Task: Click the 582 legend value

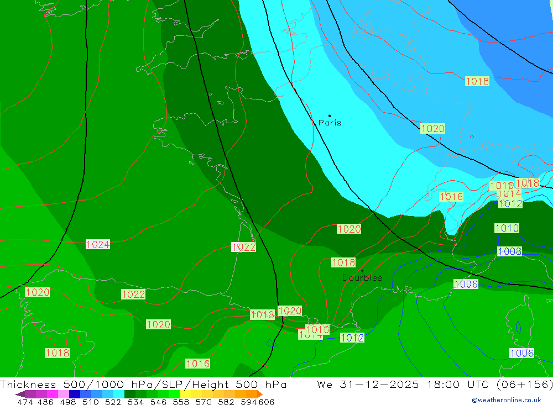Action: [226, 402]
